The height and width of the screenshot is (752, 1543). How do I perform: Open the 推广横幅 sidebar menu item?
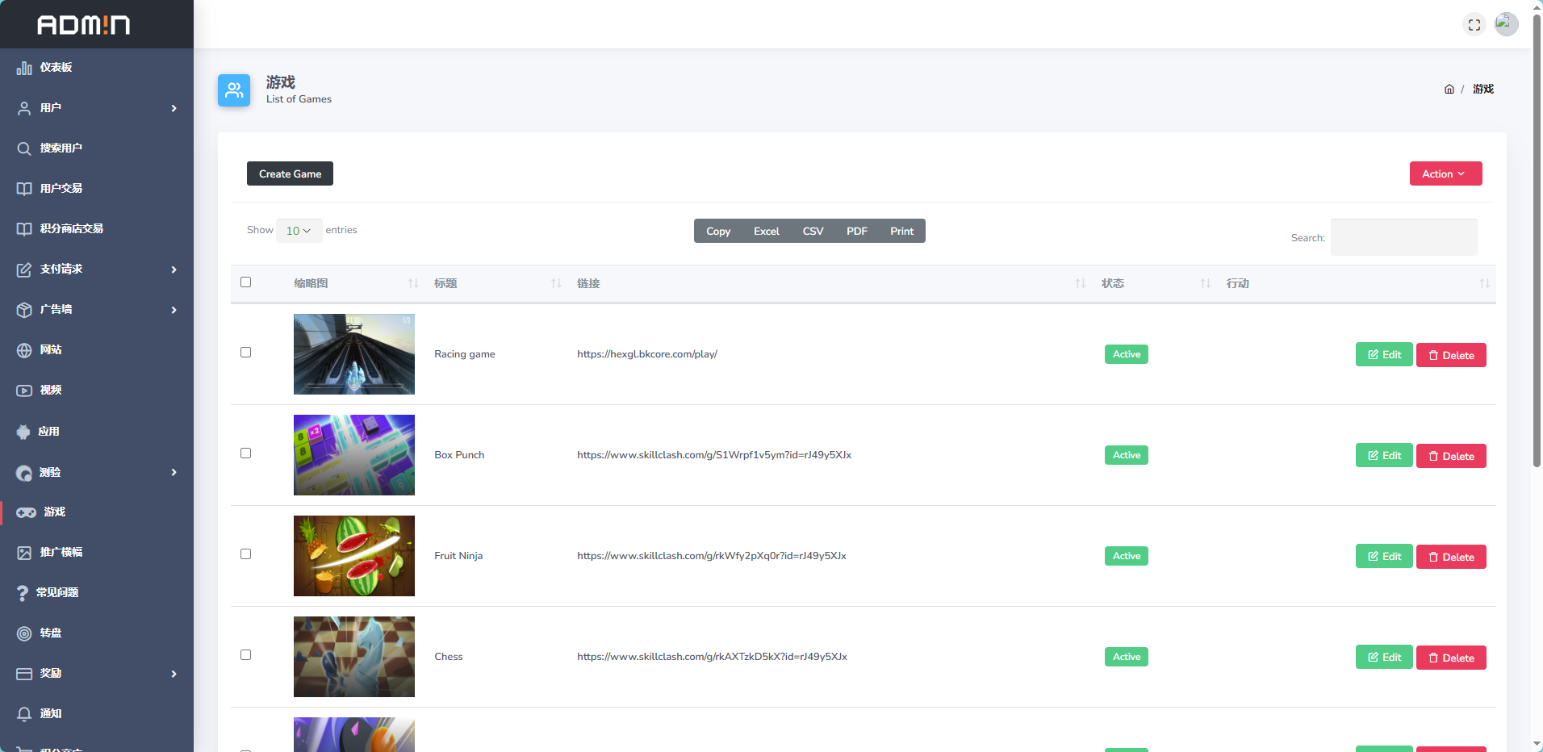[x=61, y=553]
